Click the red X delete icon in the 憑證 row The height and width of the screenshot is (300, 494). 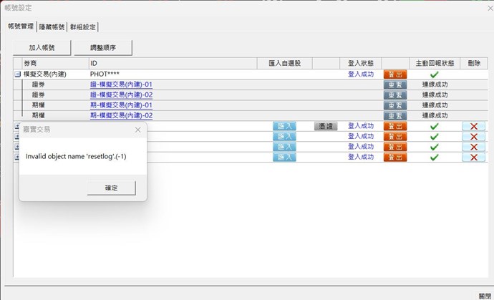473,126
